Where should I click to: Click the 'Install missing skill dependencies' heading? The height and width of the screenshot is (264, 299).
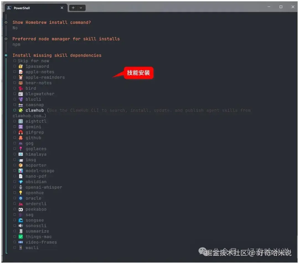57,55
